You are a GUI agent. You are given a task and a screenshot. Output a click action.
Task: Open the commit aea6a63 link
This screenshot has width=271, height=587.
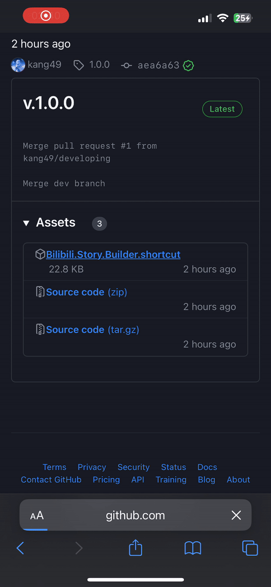pos(158,65)
